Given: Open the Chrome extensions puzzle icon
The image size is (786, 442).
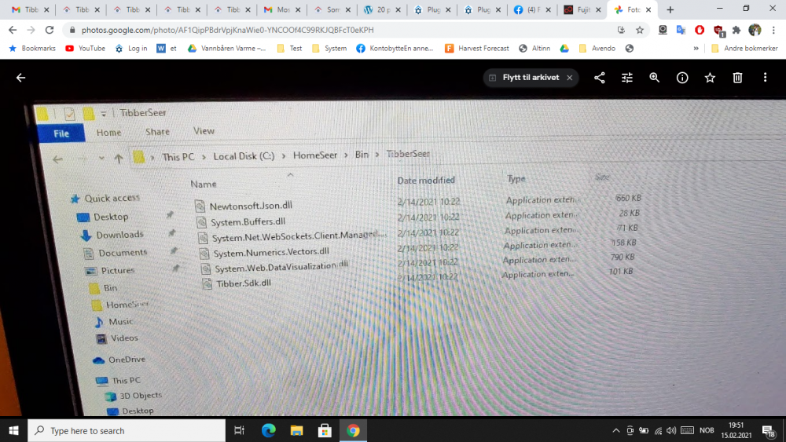Looking at the screenshot, I should pyautogui.click(x=736, y=30).
